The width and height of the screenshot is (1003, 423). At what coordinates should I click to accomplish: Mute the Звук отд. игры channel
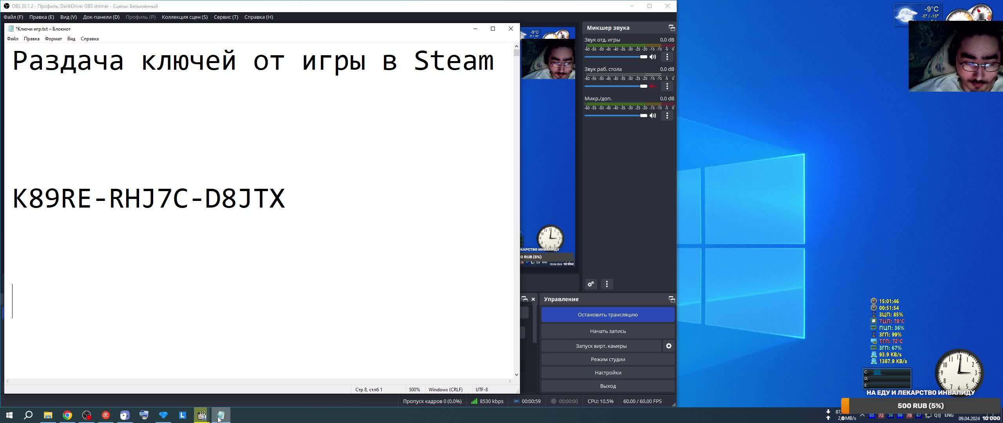[x=653, y=57]
